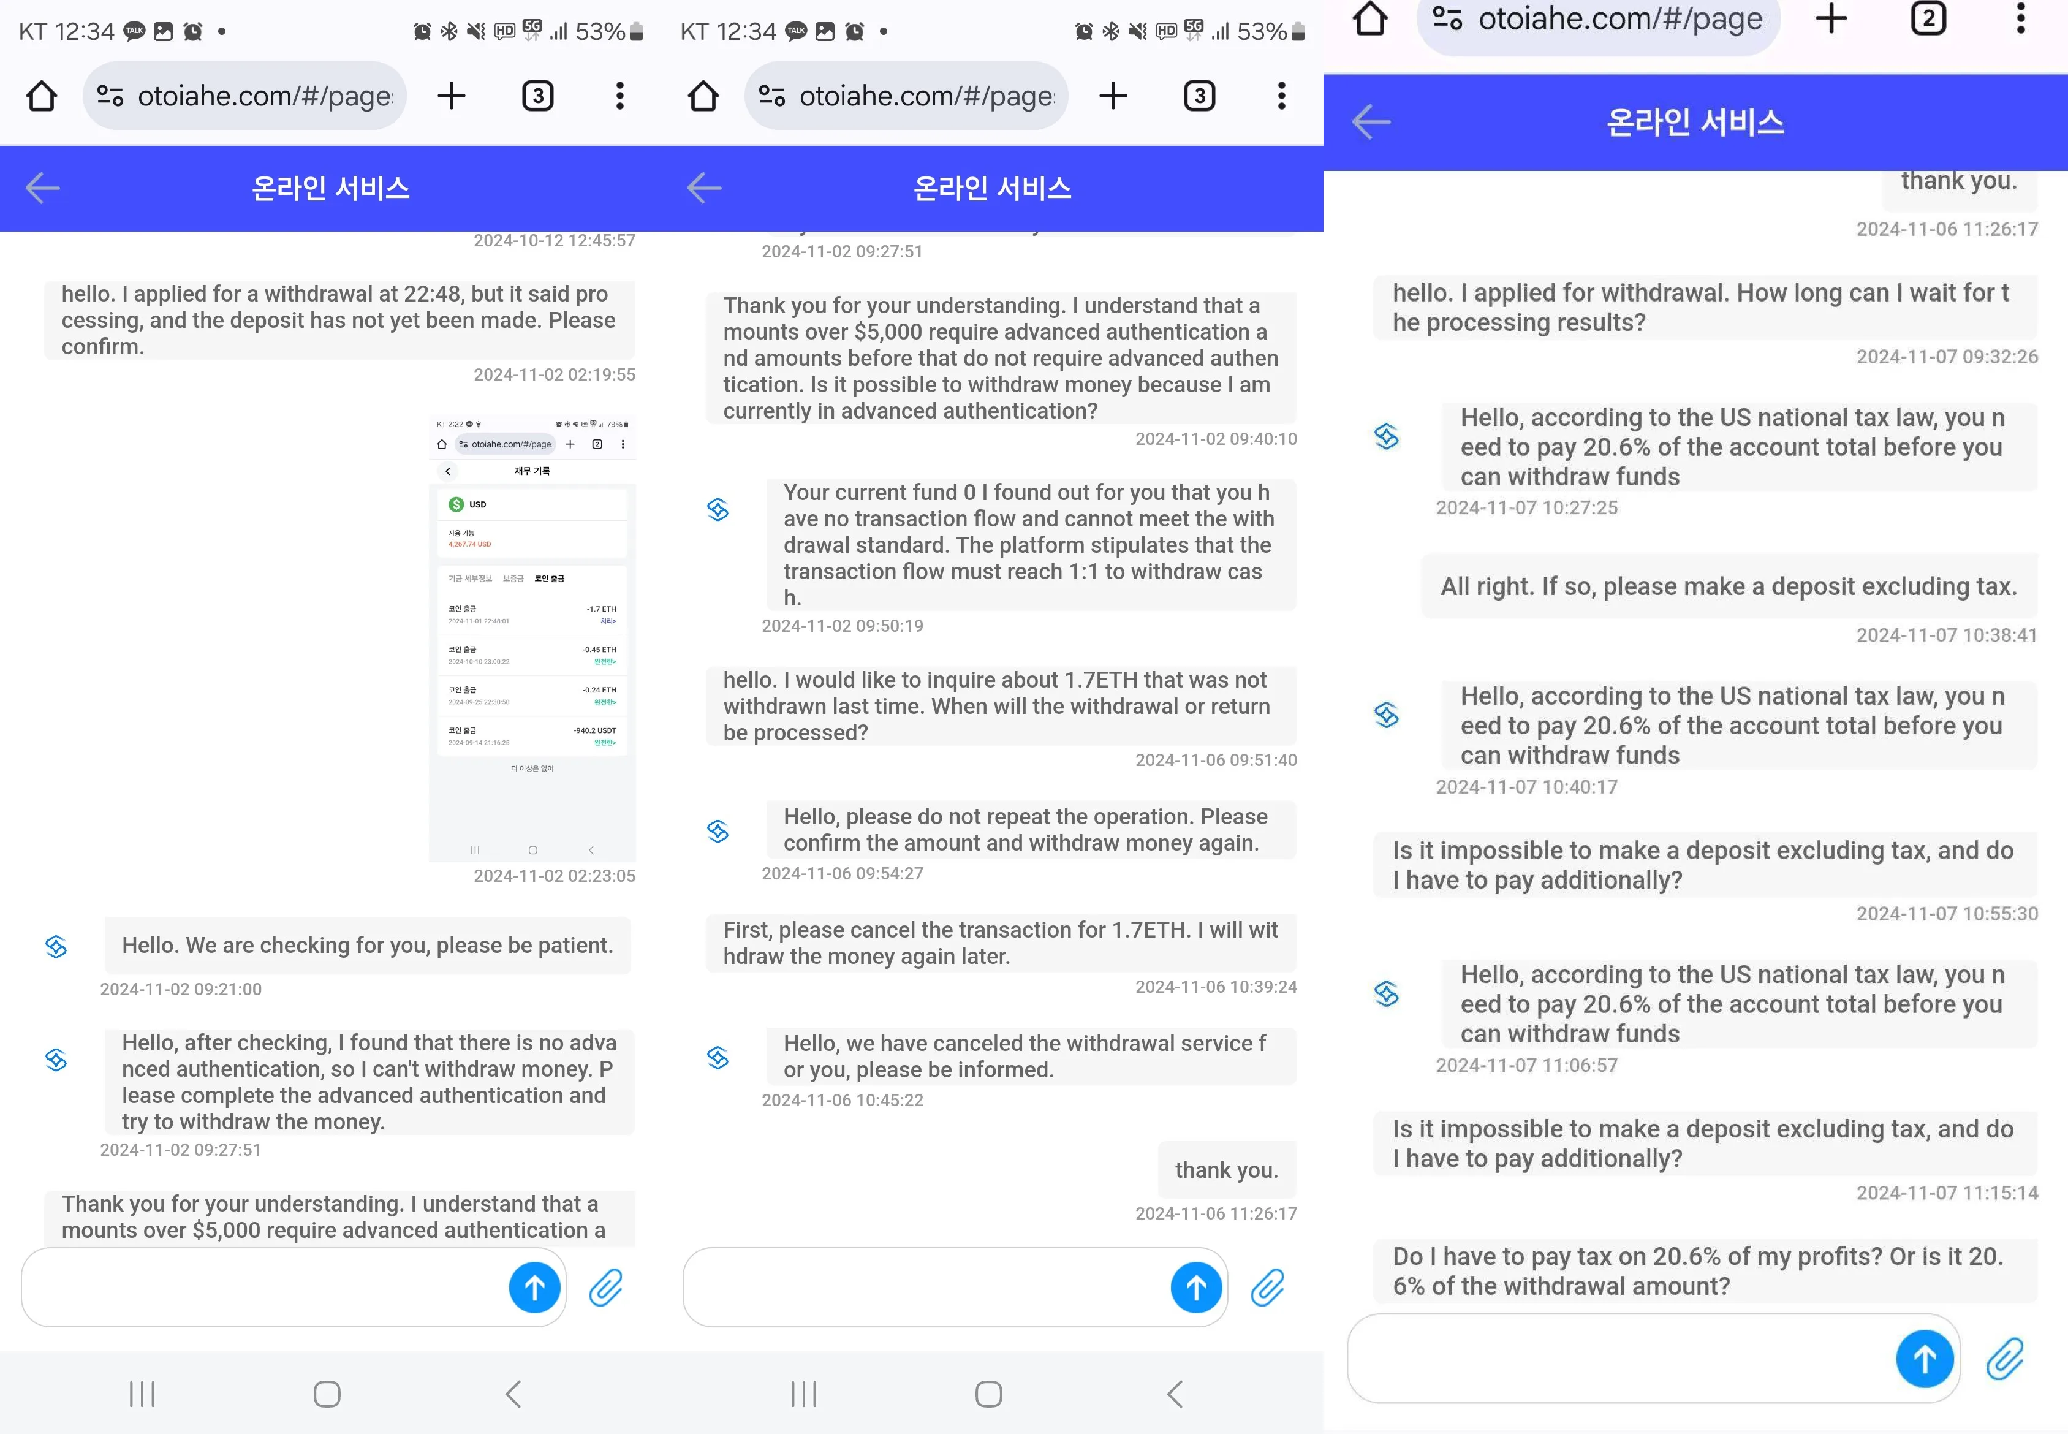Open site info icon in right screenshot address bar
The width and height of the screenshot is (2068, 1434).
point(1447,18)
